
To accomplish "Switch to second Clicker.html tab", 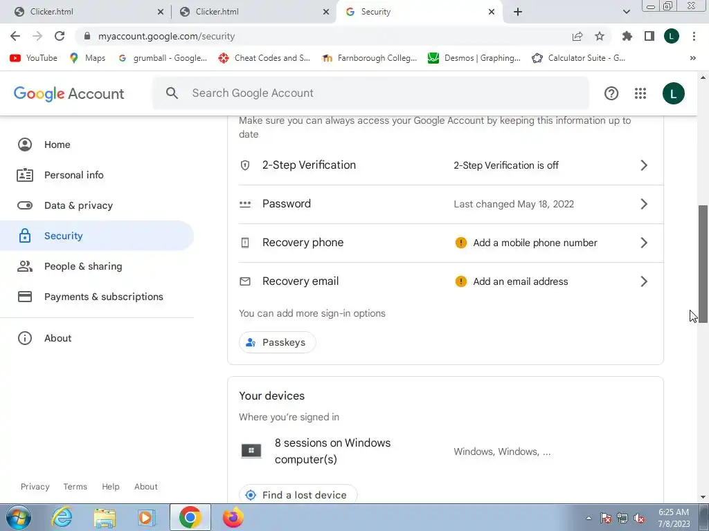I will [253, 12].
